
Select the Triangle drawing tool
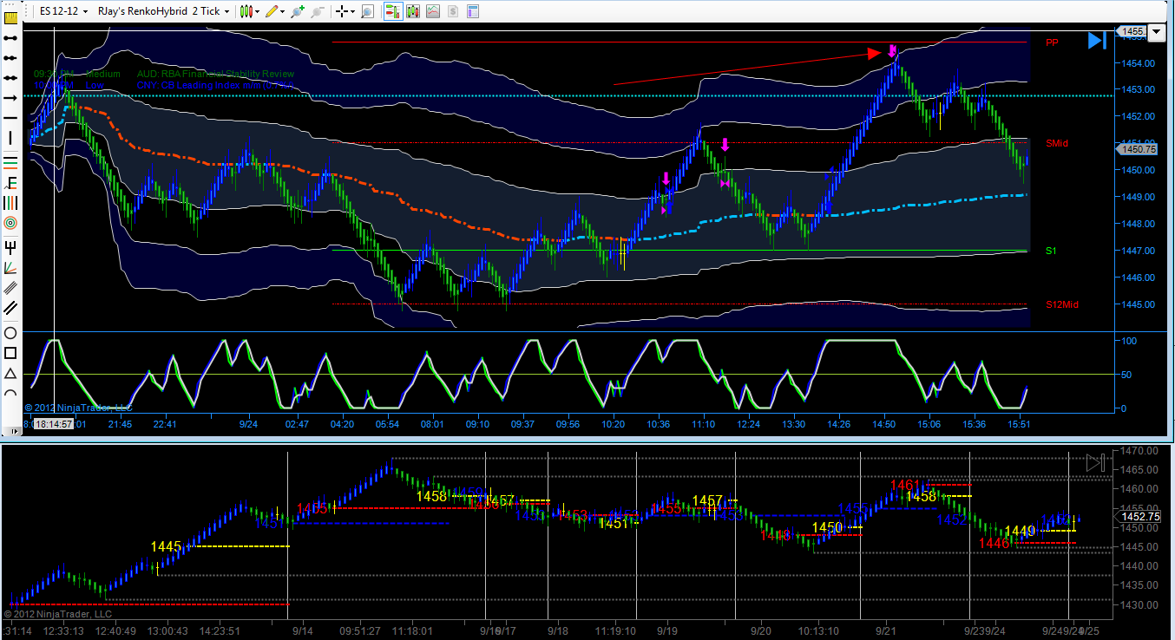(x=10, y=373)
